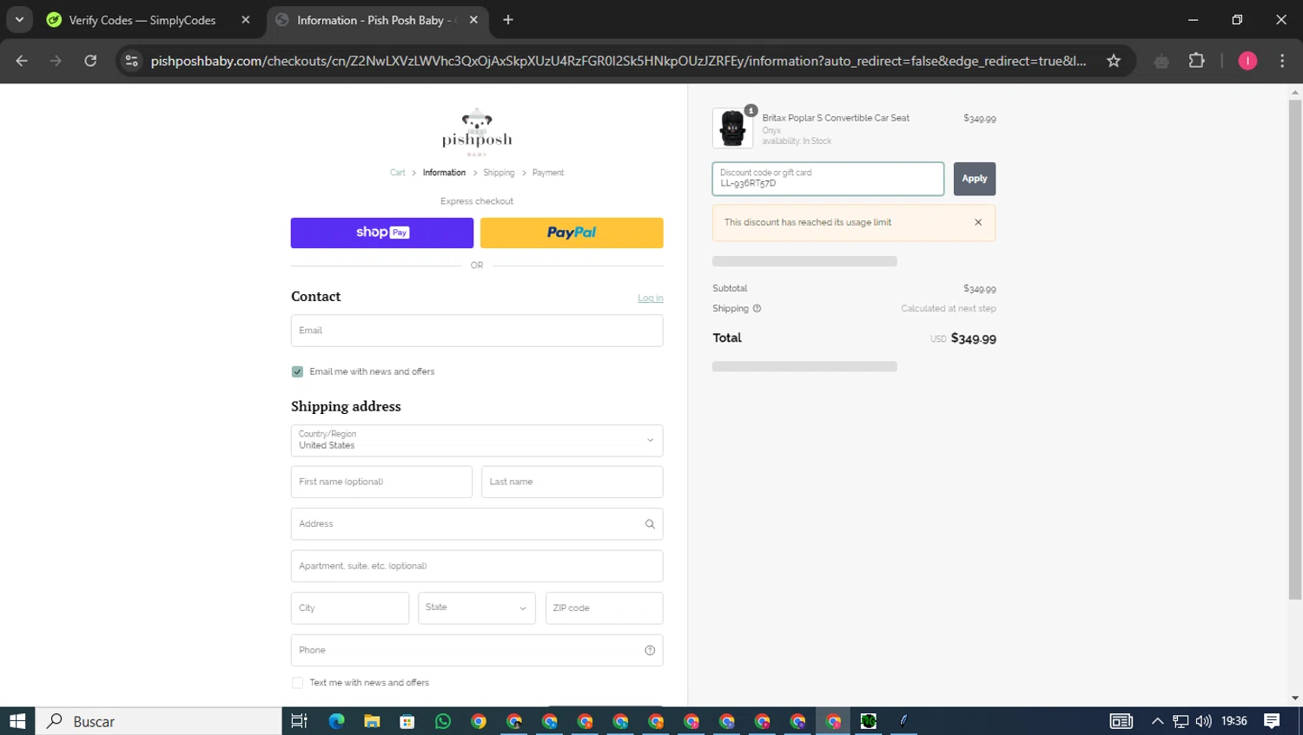Click the Windows search box Buscar
1303x735 pixels.
(x=159, y=721)
